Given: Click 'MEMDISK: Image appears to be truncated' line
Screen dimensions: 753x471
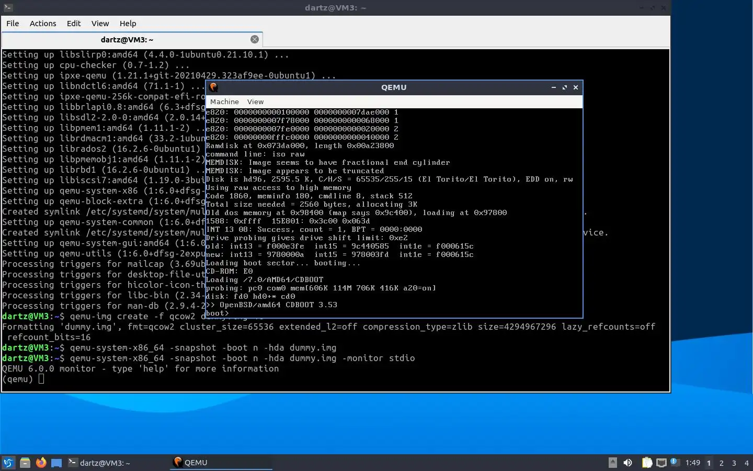Looking at the screenshot, I should pyautogui.click(x=295, y=171).
